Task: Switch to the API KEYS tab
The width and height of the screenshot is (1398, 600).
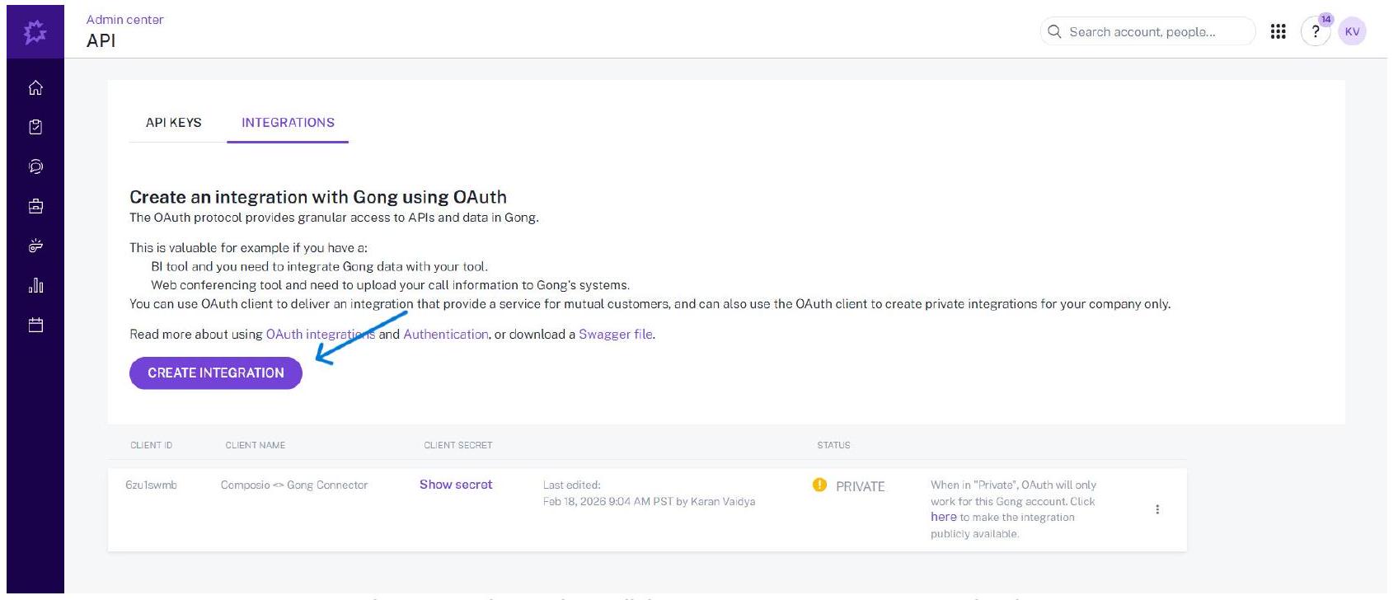Action: [174, 122]
